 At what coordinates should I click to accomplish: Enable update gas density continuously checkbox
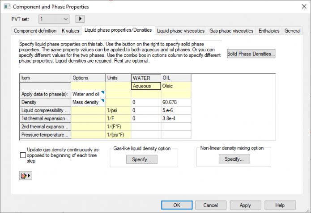23,155
